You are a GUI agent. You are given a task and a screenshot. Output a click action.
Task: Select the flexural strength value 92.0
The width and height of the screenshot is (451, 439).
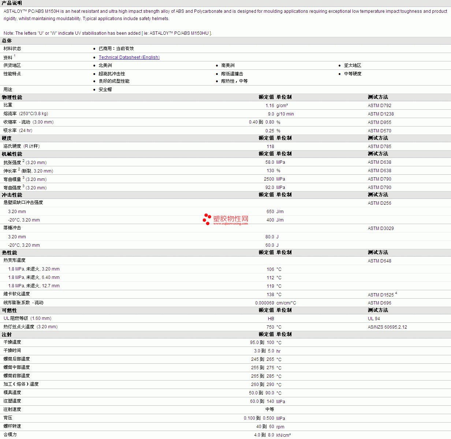(x=270, y=188)
